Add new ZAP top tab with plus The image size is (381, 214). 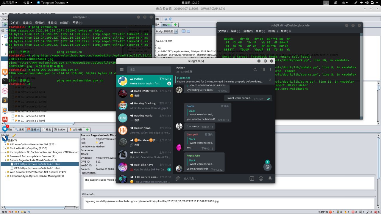click(175, 24)
